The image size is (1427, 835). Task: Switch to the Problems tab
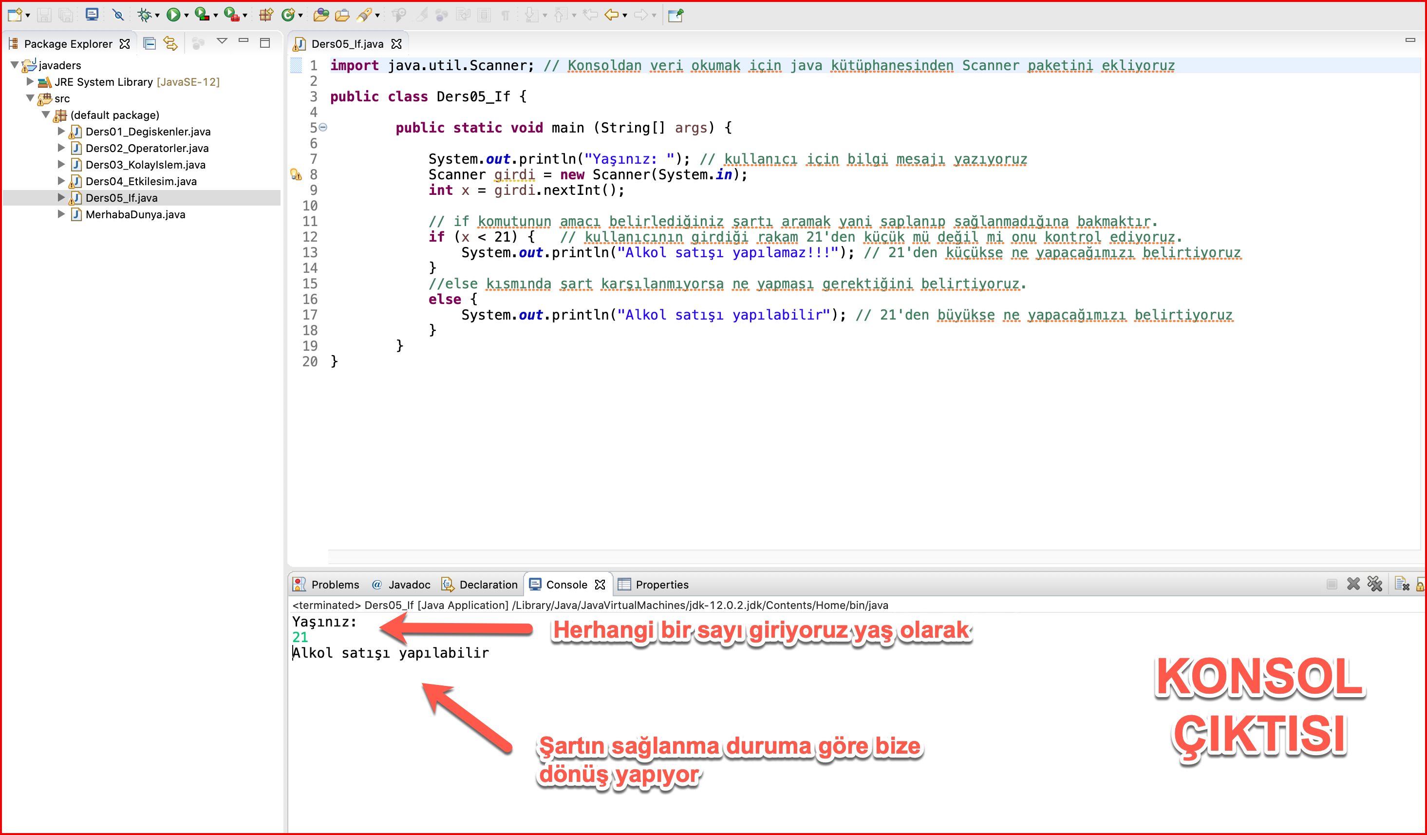327,584
